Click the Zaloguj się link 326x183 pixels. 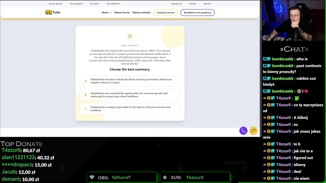(x=176, y=4)
